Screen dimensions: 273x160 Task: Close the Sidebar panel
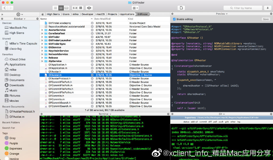point(37,19)
